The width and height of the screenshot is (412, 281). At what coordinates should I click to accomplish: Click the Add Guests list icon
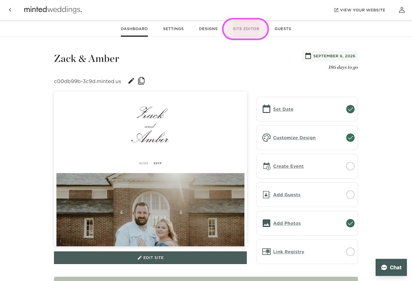(x=266, y=195)
